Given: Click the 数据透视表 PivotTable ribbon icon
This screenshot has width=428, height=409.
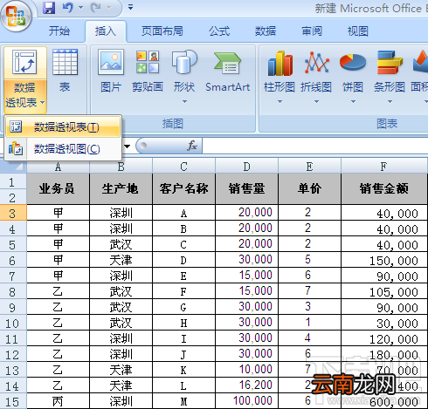Looking at the screenshot, I should click(25, 63).
